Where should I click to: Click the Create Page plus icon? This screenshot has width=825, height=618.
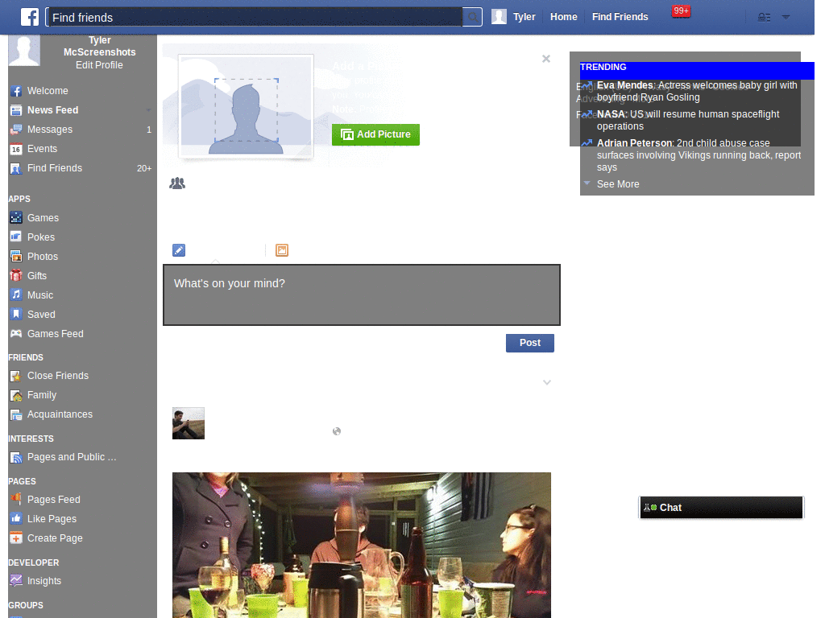click(16, 538)
